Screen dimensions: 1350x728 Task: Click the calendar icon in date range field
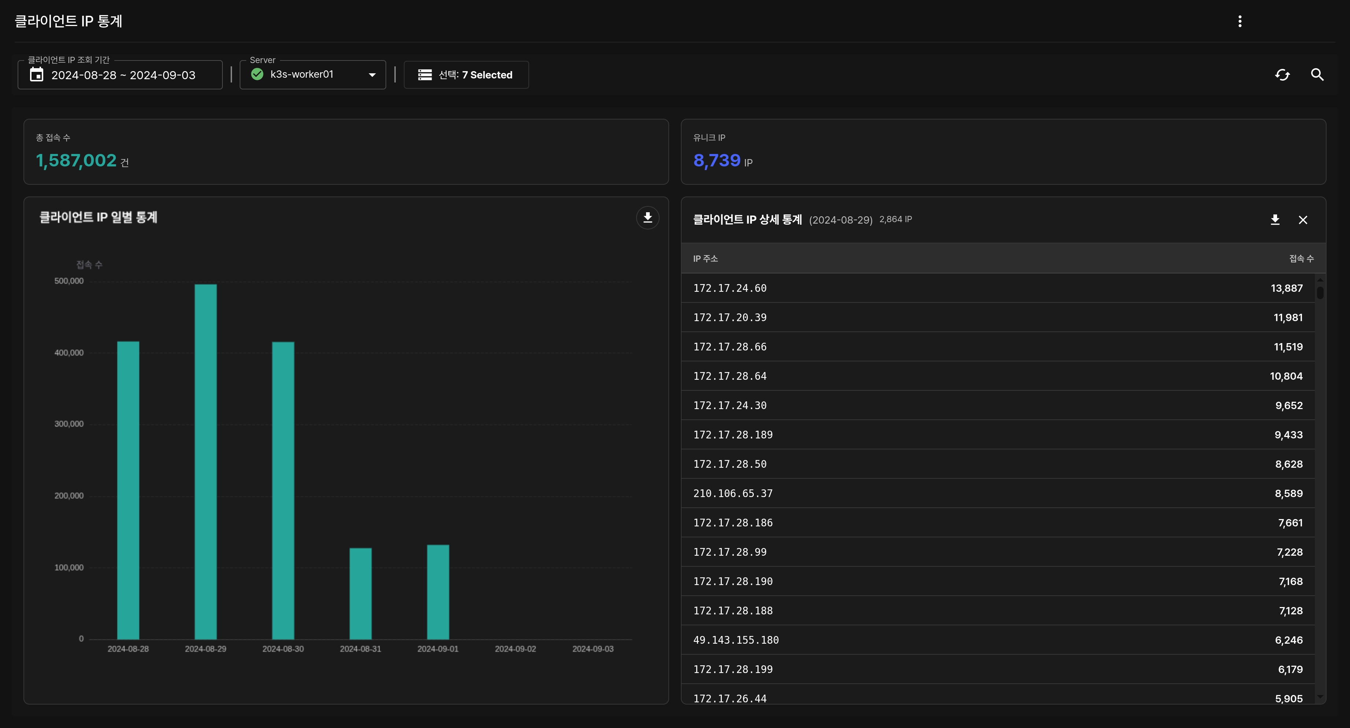coord(37,75)
